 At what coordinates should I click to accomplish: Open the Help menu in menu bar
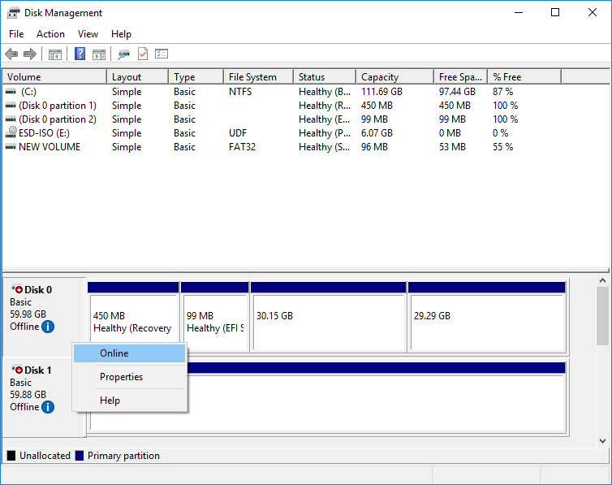pos(121,34)
